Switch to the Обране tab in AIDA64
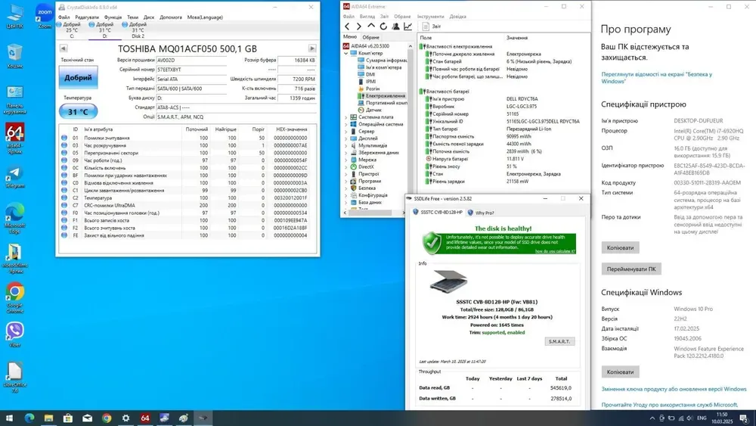 (371, 36)
